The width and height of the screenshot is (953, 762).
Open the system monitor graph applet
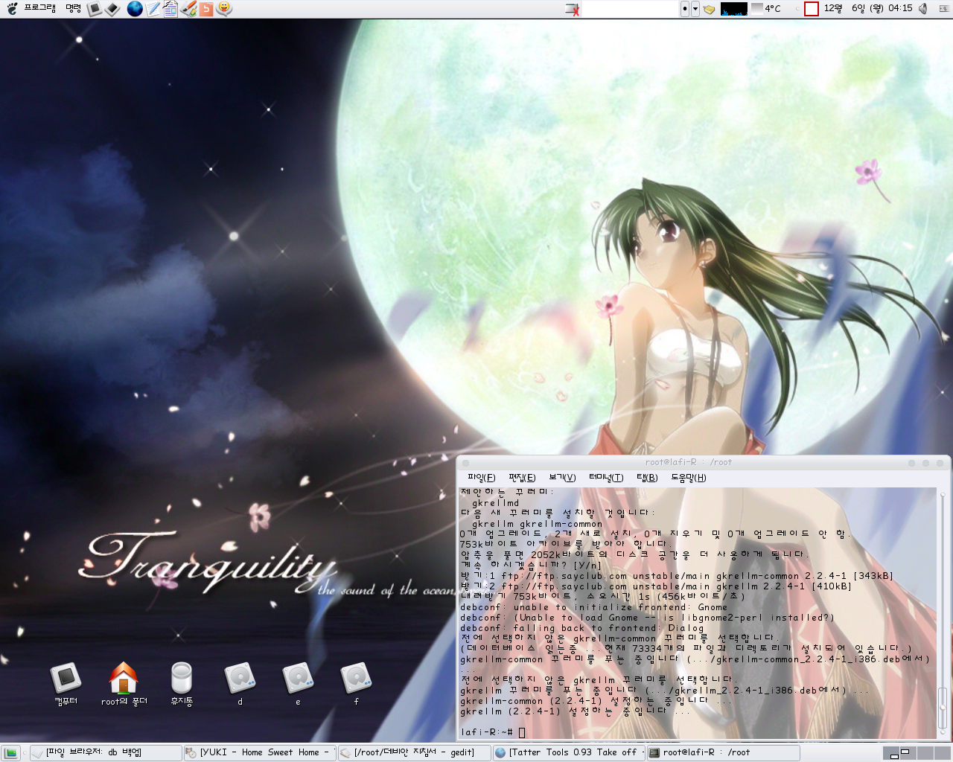pos(734,9)
